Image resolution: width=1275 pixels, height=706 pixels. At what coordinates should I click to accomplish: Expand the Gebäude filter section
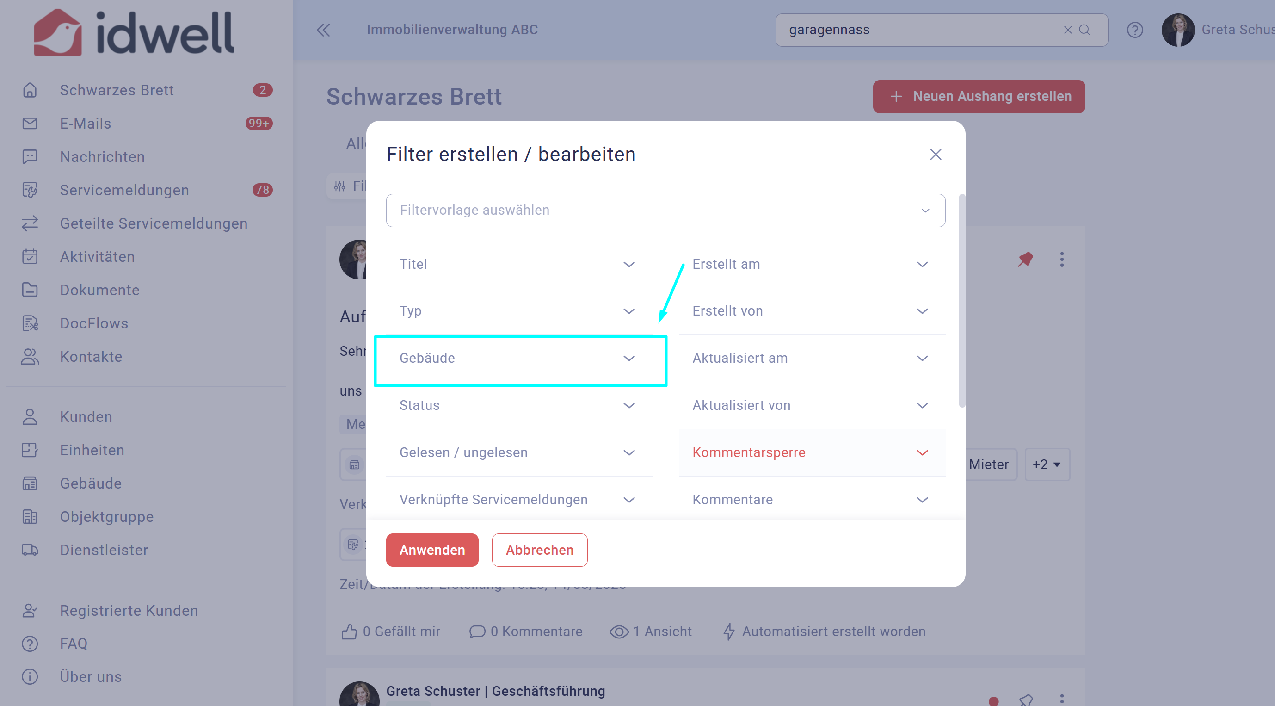coord(519,359)
